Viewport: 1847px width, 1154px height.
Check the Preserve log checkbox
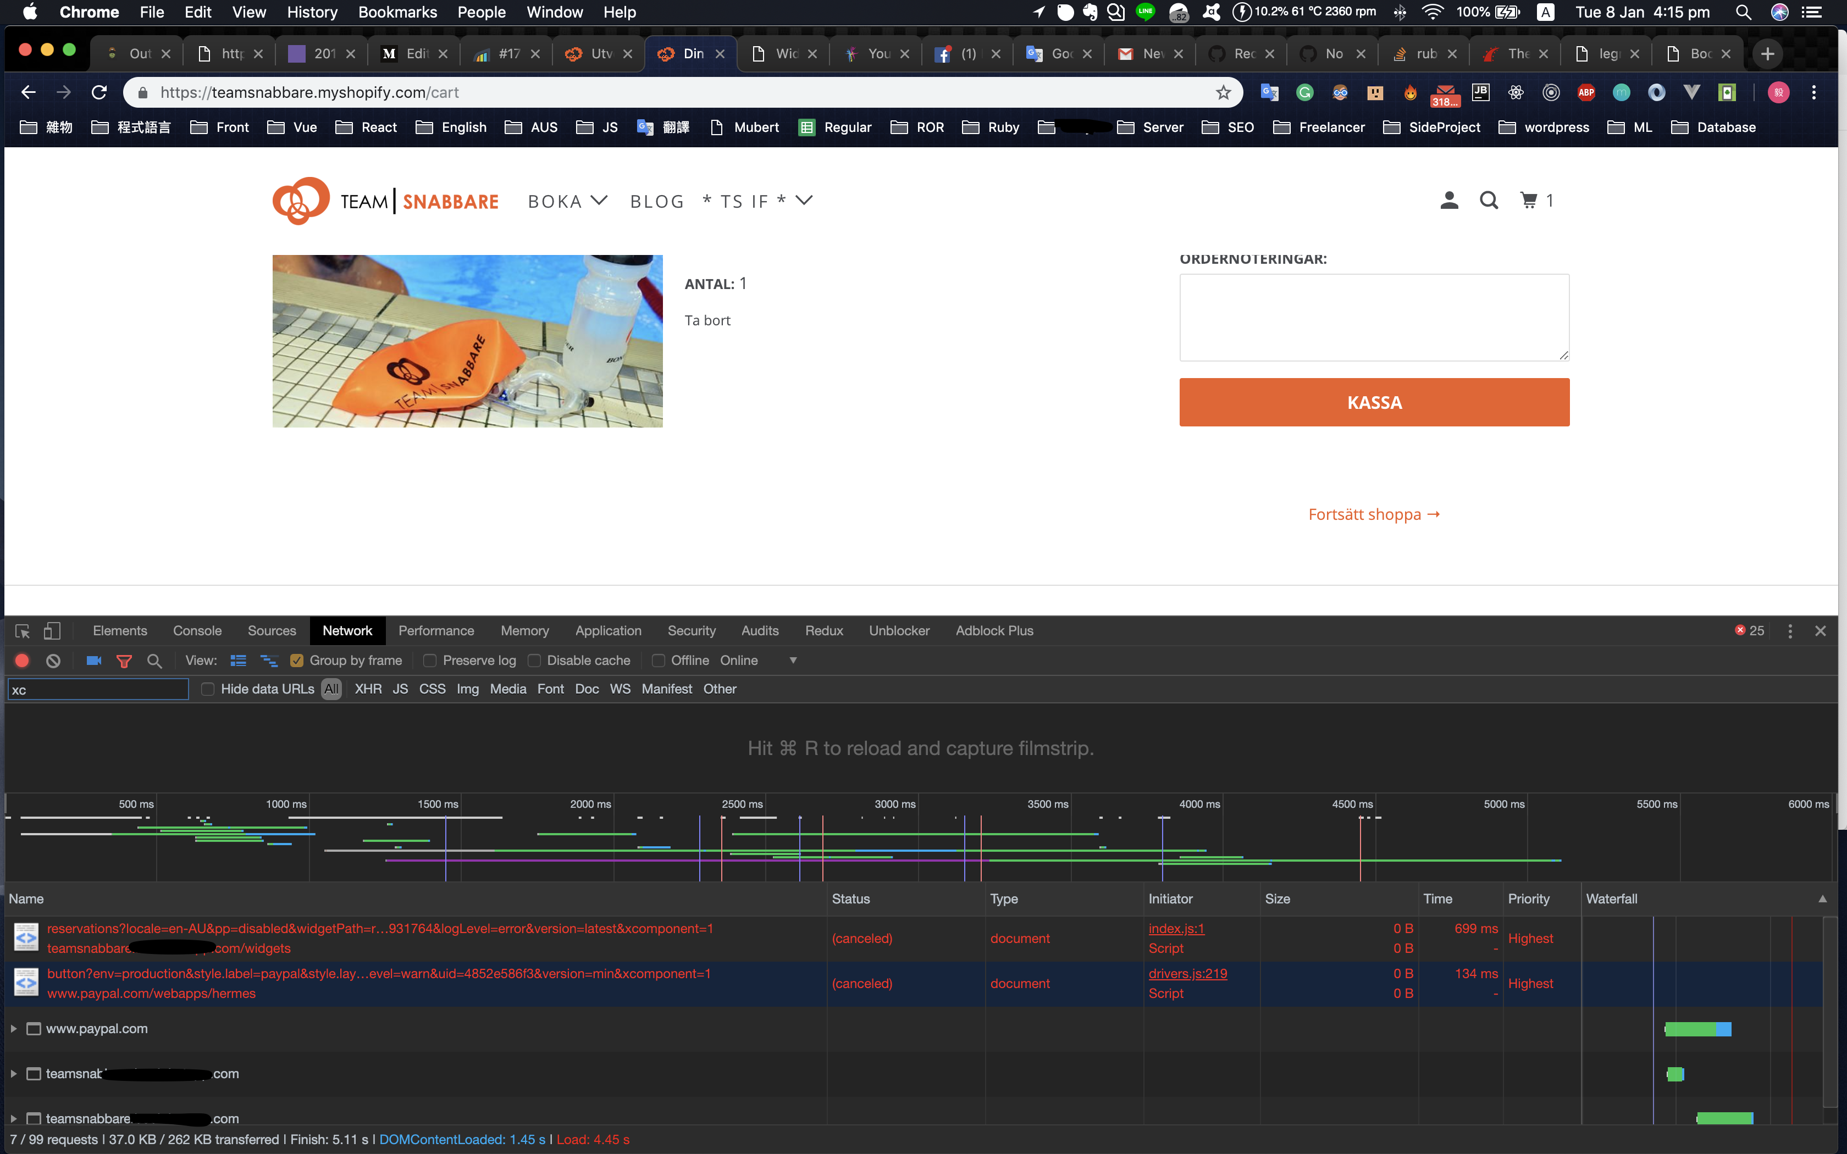click(431, 660)
